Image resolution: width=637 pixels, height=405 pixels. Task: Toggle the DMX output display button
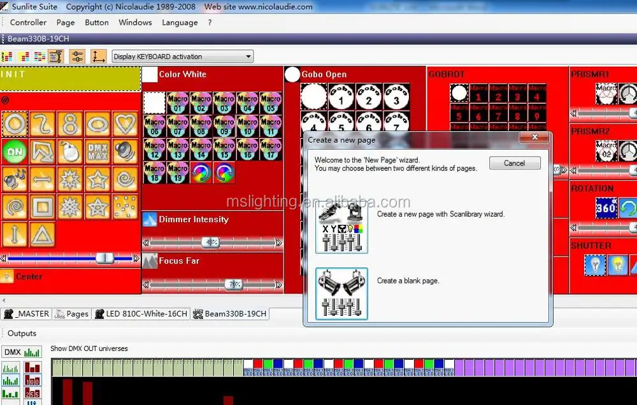click(x=12, y=352)
